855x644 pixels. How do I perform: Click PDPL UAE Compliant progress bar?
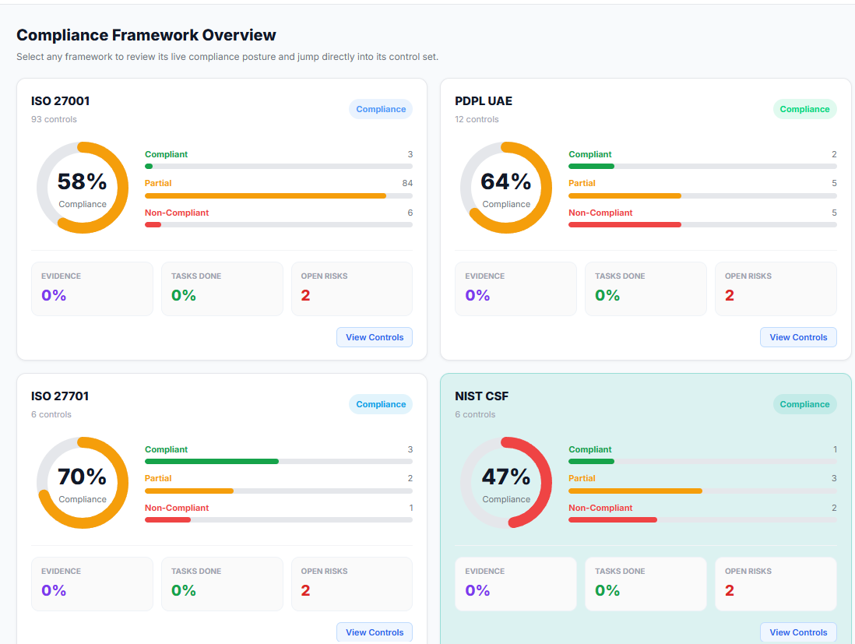coord(702,167)
